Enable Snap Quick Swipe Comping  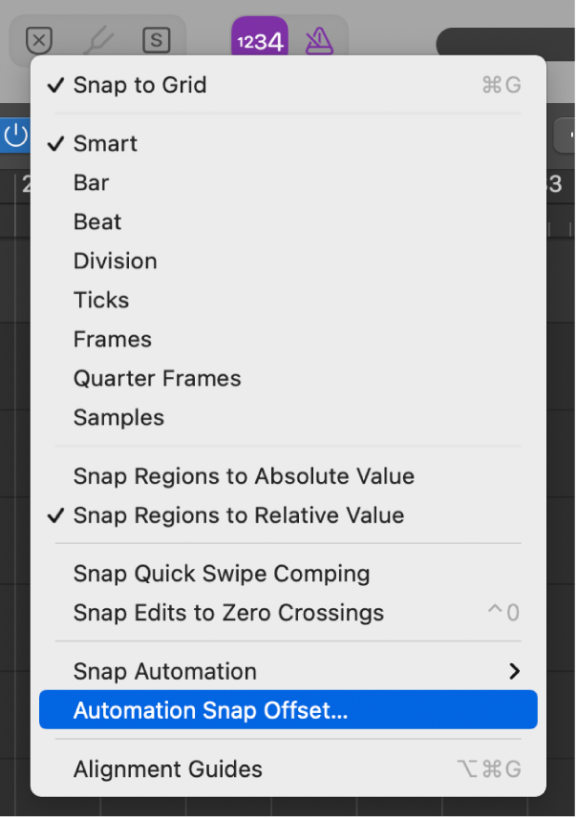click(221, 574)
